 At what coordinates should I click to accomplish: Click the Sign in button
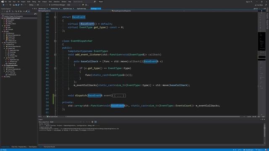click(x=249, y=2)
